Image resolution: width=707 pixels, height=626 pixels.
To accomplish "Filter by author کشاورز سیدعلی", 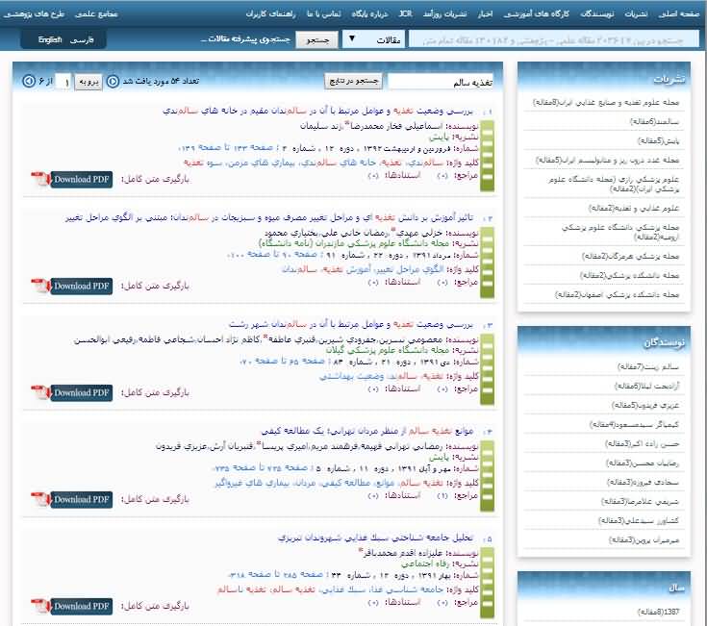I will tap(639, 520).
